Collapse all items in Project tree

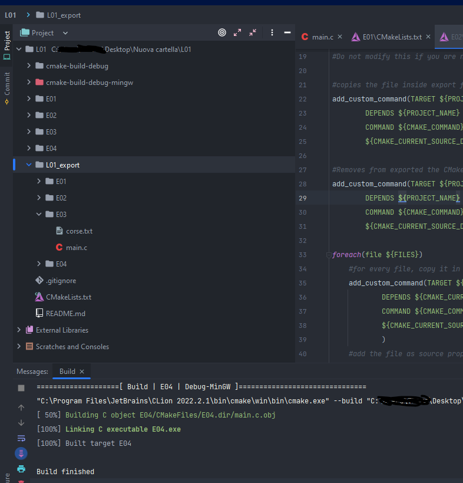tap(253, 32)
